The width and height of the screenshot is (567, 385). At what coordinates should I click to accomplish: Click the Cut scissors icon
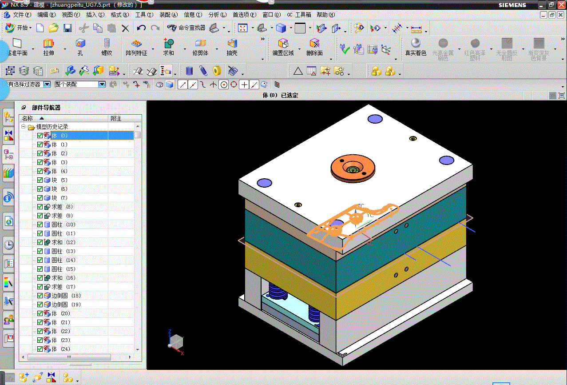tap(84, 28)
